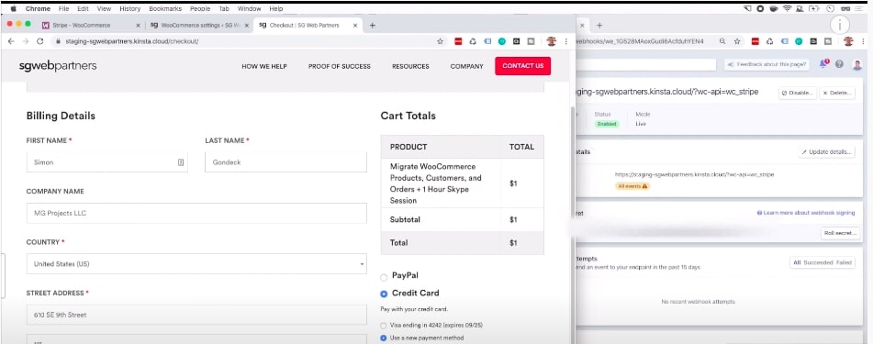This screenshot has height=344, width=873.
Task: Click the Last Name field containing Gondeck
Action: [285, 162]
